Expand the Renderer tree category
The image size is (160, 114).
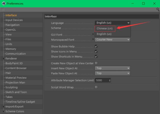tap(3, 59)
